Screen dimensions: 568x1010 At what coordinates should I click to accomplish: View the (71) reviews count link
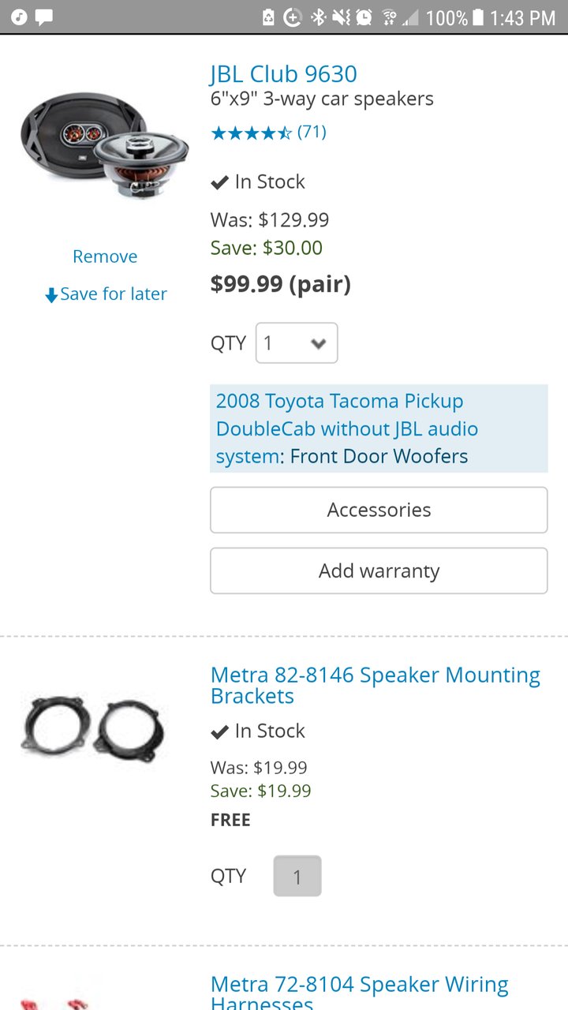point(312,132)
